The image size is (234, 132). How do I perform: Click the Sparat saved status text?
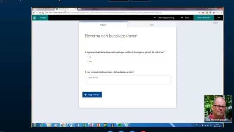(x=215, y=23)
